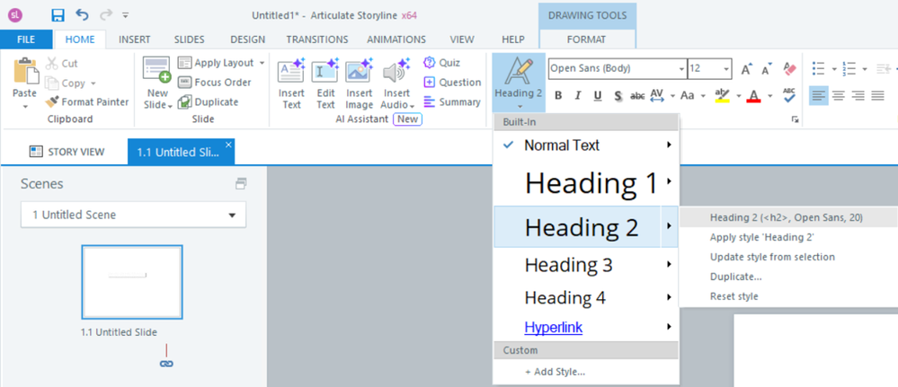Open the 1 Untitled Scene dropdown

coord(133,215)
